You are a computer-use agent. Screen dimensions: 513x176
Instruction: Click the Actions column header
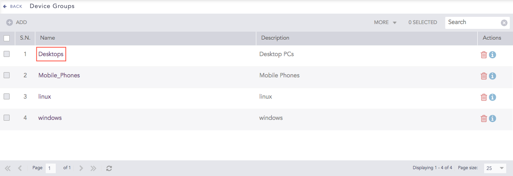point(492,38)
